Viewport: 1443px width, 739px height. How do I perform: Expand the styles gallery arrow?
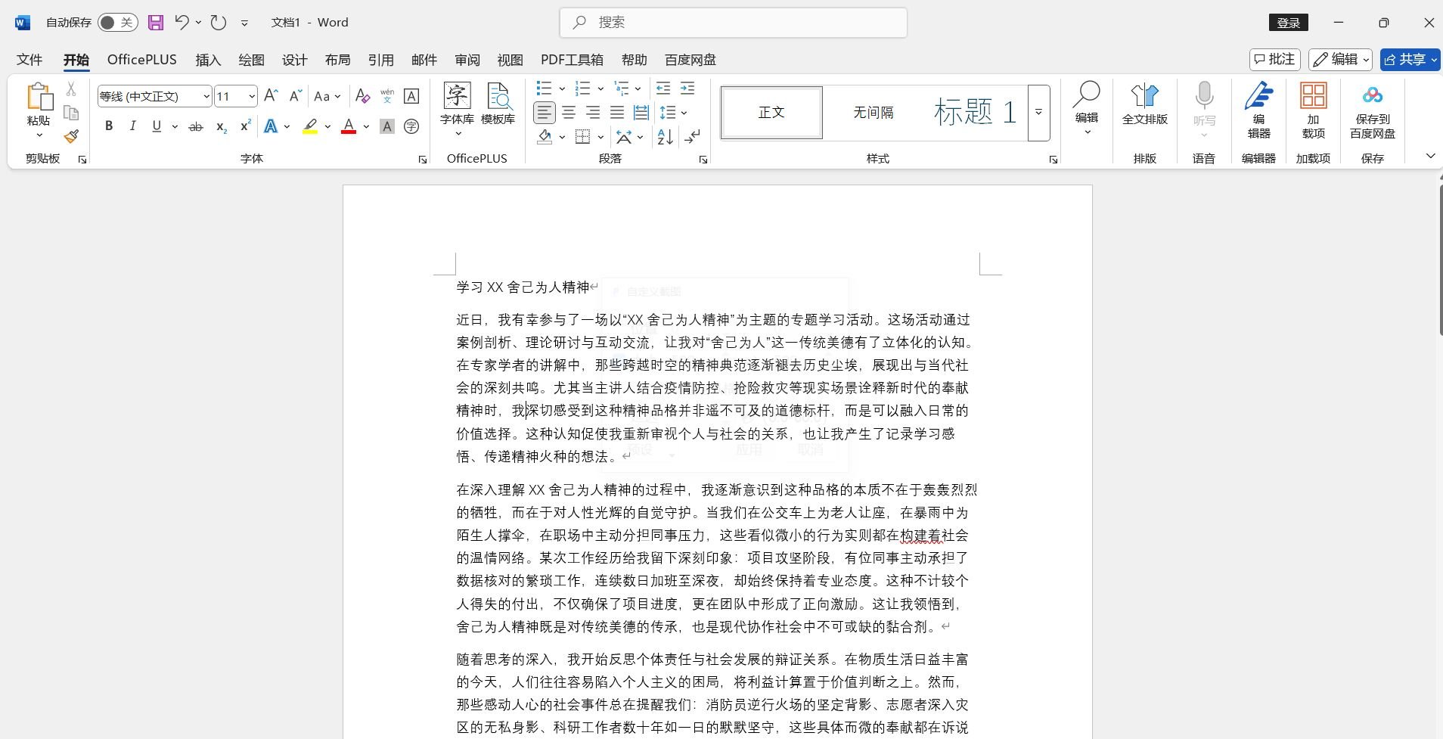[x=1038, y=112]
